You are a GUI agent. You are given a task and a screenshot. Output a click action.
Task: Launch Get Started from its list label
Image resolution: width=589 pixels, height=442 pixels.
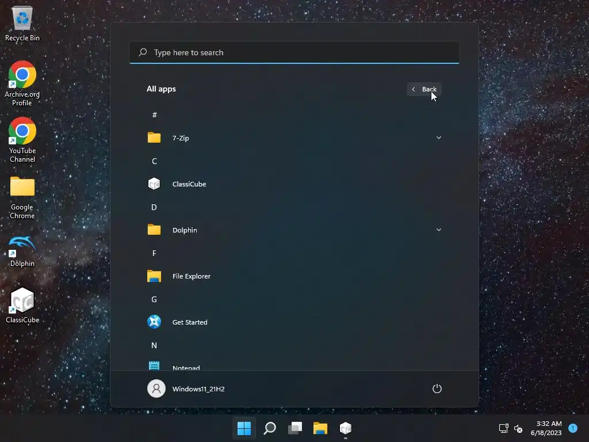[x=190, y=322]
